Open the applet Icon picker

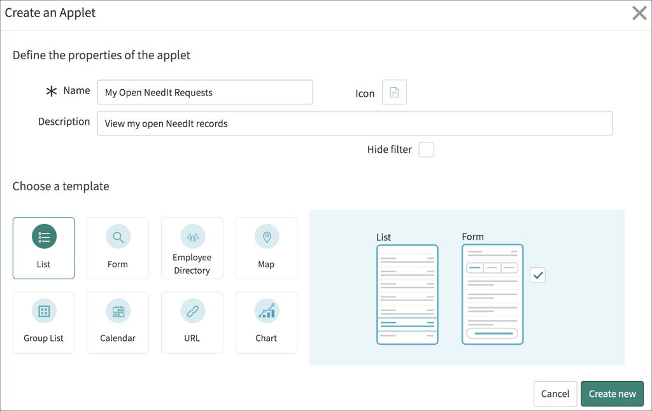pyautogui.click(x=393, y=92)
